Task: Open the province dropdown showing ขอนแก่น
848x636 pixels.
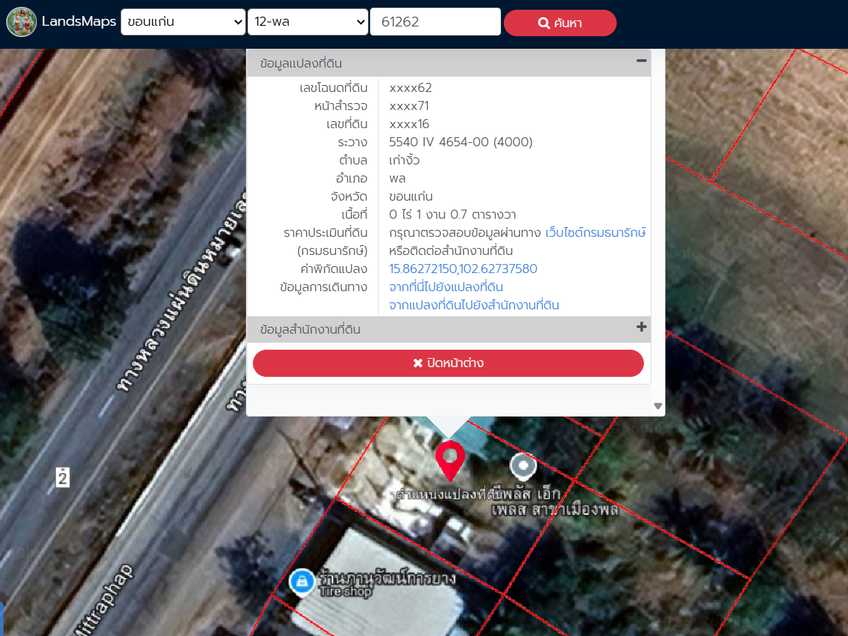Action: click(x=183, y=22)
